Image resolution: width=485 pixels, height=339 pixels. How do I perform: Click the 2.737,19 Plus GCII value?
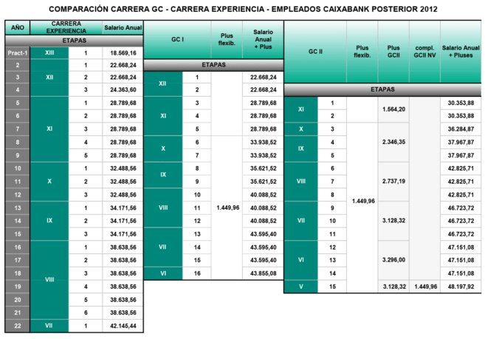click(392, 180)
